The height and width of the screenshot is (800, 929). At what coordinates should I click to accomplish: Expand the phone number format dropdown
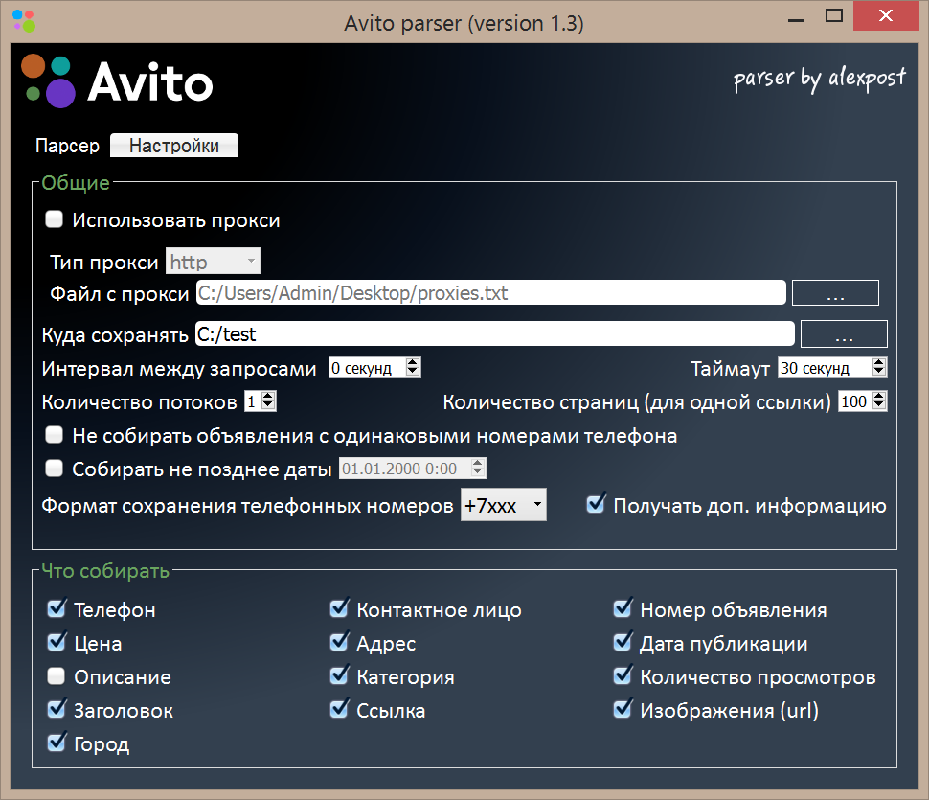click(x=504, y=506)
